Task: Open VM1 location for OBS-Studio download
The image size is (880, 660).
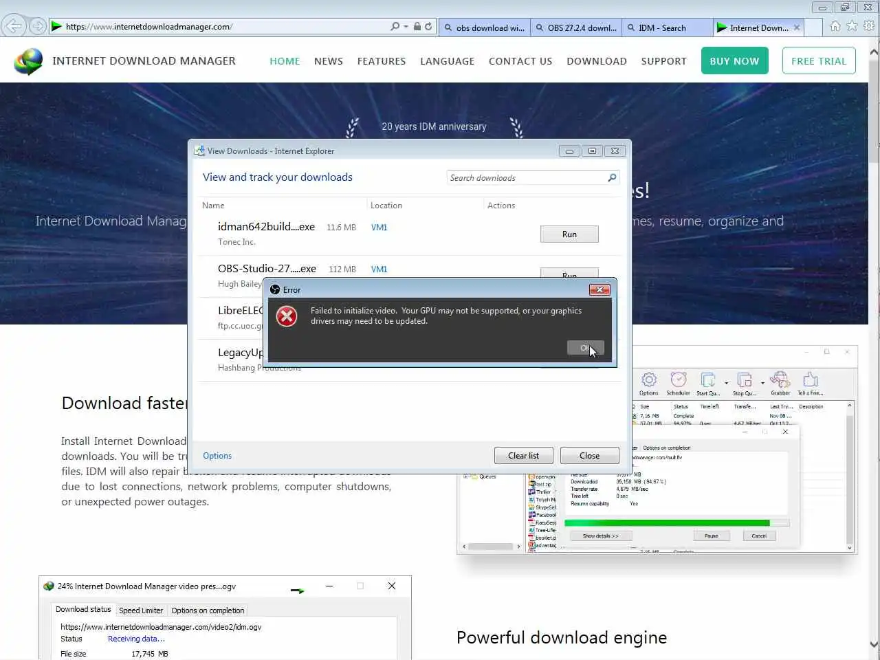Action: coord(379,269)
